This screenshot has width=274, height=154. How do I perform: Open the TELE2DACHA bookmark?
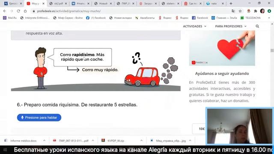(250, 18)
